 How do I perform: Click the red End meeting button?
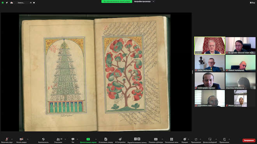249,141
